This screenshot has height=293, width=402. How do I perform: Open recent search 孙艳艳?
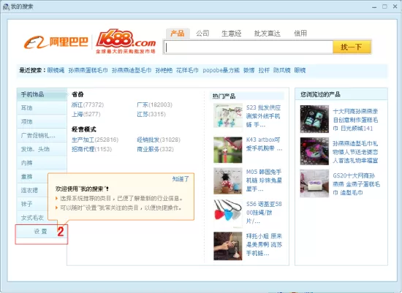point(164,70)
